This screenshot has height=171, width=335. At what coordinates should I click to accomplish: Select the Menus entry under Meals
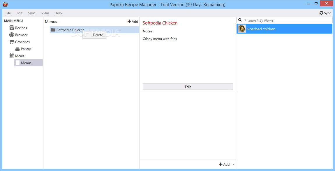26,62
